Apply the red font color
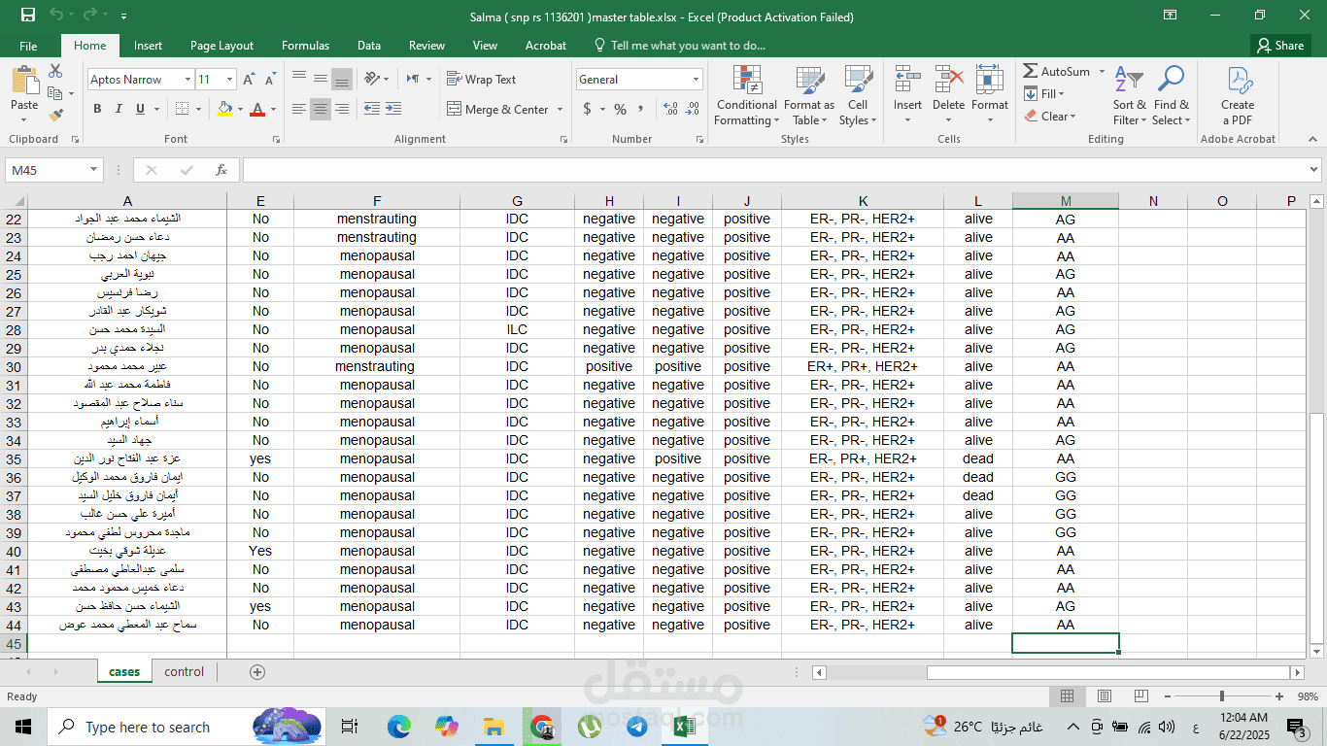The image size is (1327, 746). (257, 109)
